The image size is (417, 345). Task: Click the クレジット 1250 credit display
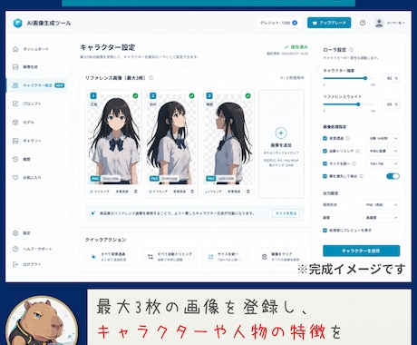(x=278, y=23)
